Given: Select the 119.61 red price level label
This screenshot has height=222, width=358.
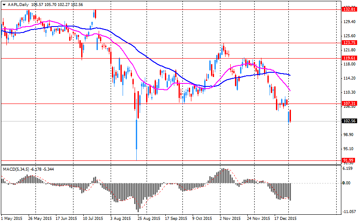Looking at the screenshot, I should tap(349, 58).
